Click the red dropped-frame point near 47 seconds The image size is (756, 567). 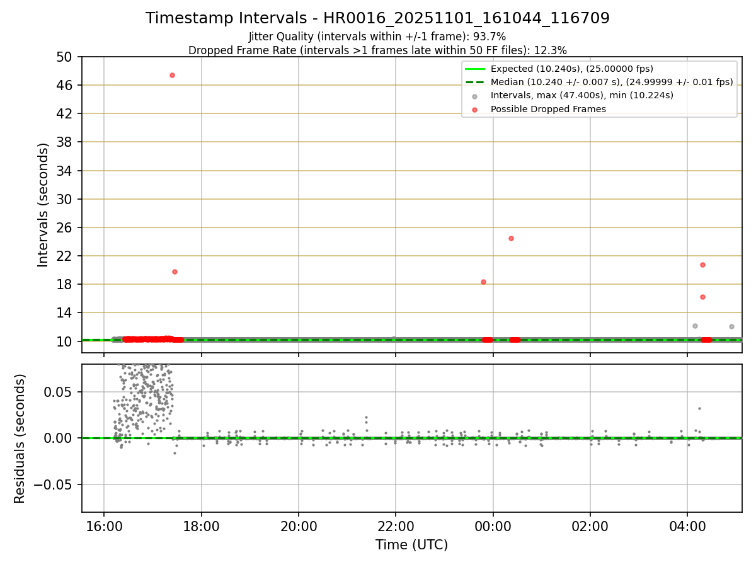click(172, 75)
